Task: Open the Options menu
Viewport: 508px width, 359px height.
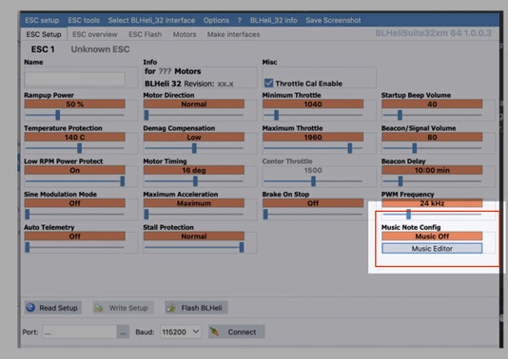Action: pos(216,20)
